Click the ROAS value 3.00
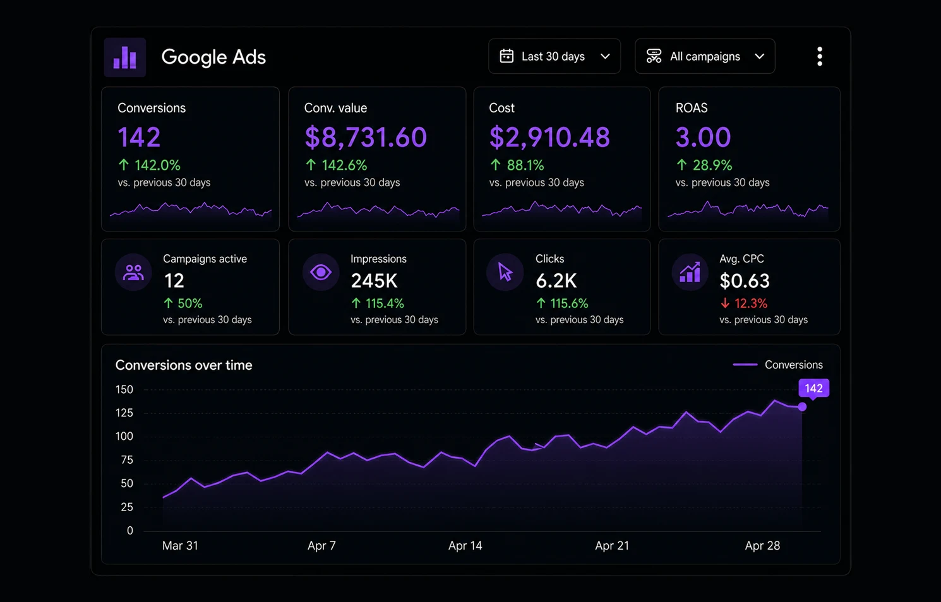This screenshot has width=941, height=602. [x=703, y=137]
